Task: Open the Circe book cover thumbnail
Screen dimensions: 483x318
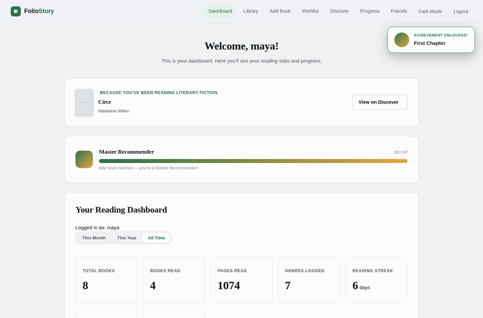Action: click(84, 102)
